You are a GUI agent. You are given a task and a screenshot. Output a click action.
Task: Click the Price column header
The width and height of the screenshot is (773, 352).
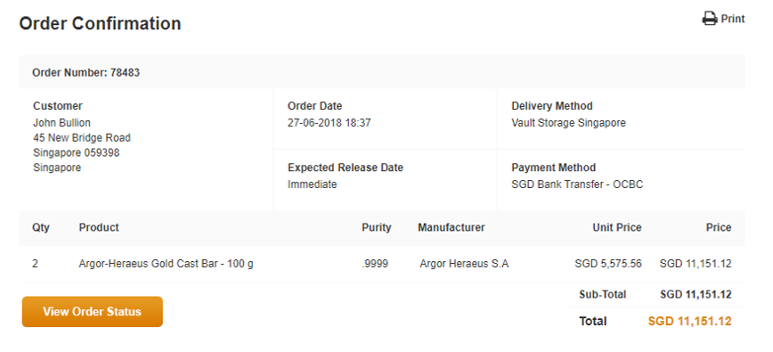[719, 227]
